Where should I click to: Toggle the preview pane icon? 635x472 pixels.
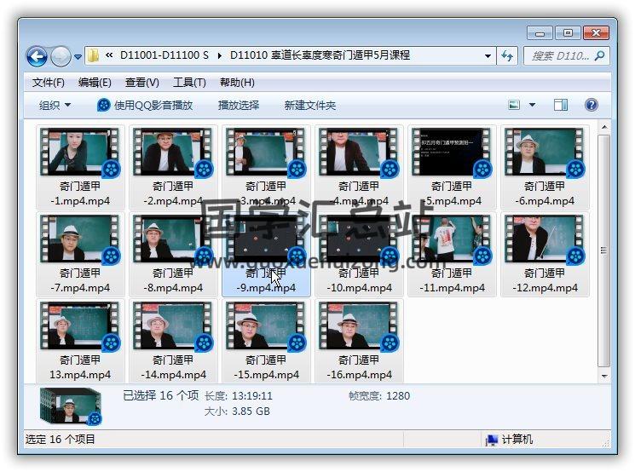click(561, 105)
